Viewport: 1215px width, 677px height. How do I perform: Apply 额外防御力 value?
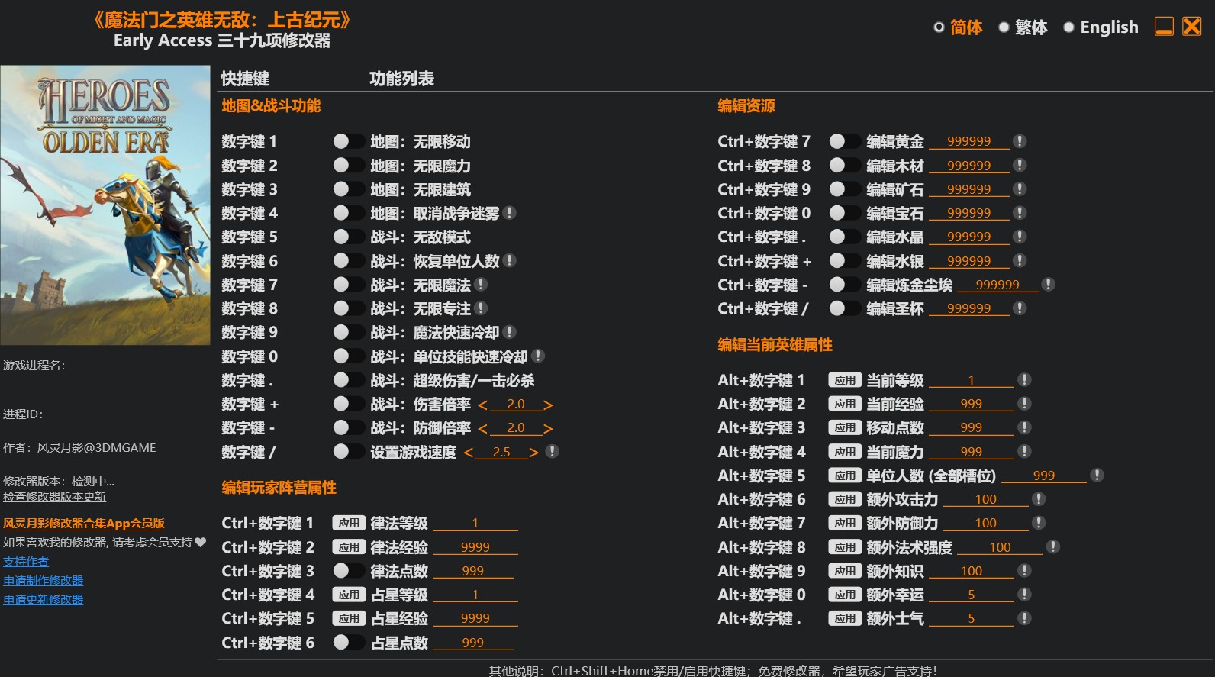845,523
